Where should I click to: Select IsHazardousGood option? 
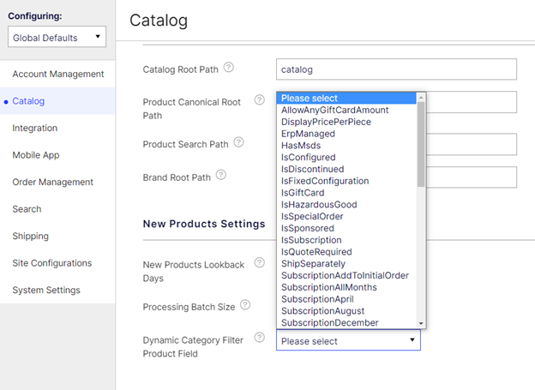point(346,205)
